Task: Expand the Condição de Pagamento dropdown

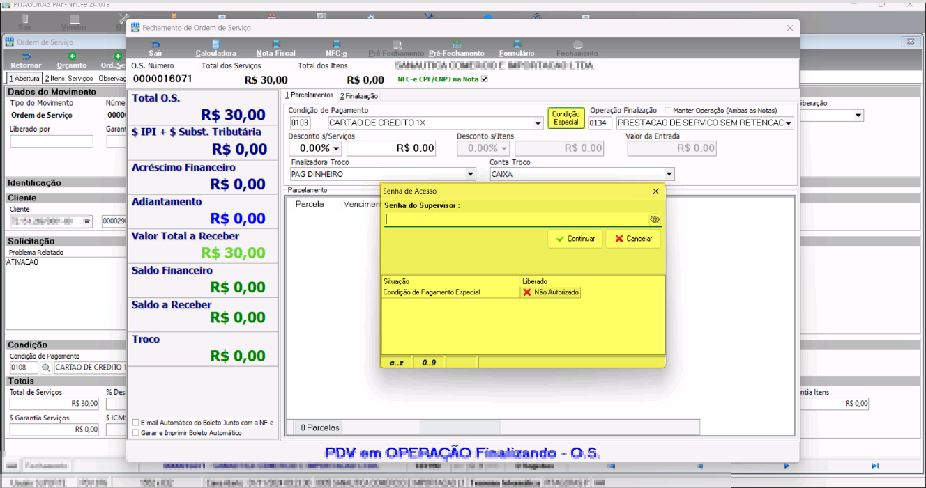Action: click(538, 123)
